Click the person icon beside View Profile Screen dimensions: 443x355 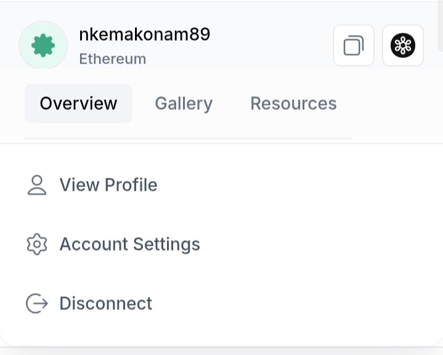point(37,185)
